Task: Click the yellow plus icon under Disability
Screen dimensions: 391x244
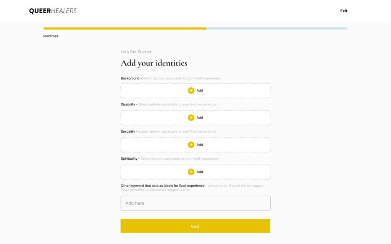Action: click(191, 118)
